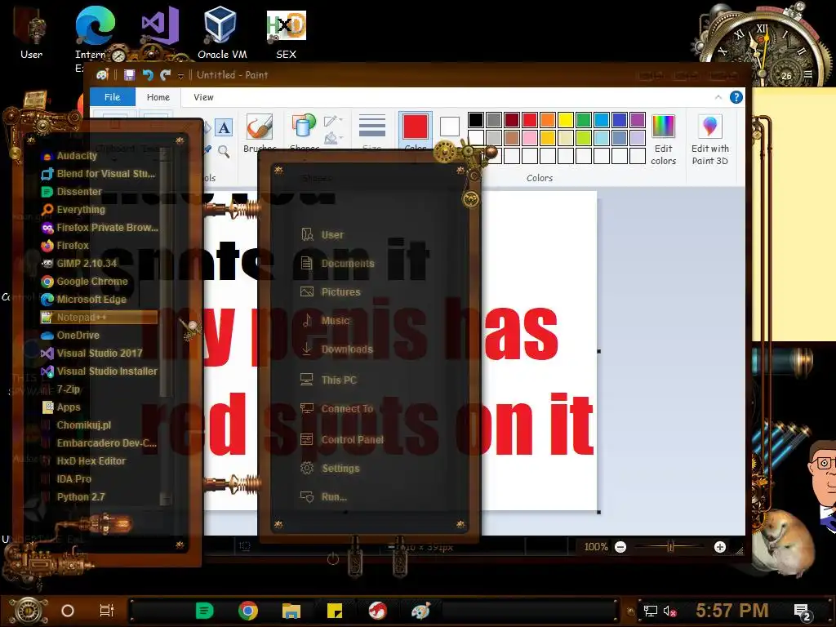The image size is (836, 627).
Task: Switch to the Home ribbon tab
Action: click(x=158, y=97)
